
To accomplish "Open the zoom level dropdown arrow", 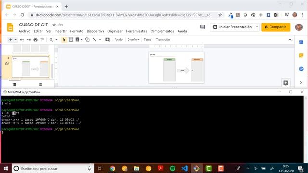I will pos(57,40).
